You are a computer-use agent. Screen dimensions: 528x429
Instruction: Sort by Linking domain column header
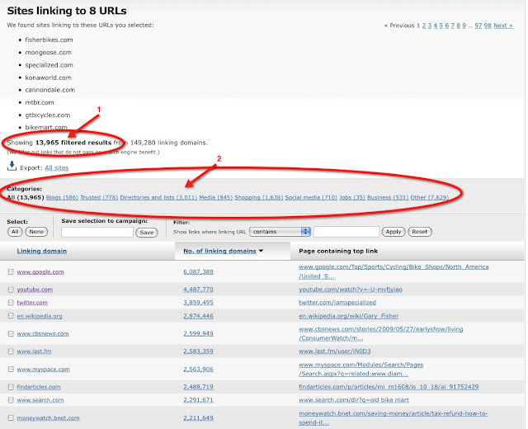(x=42, y=251)
